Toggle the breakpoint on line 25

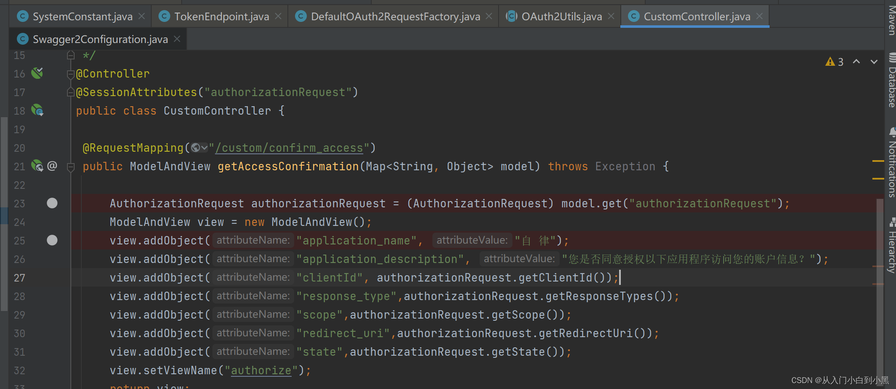(52, 240)
